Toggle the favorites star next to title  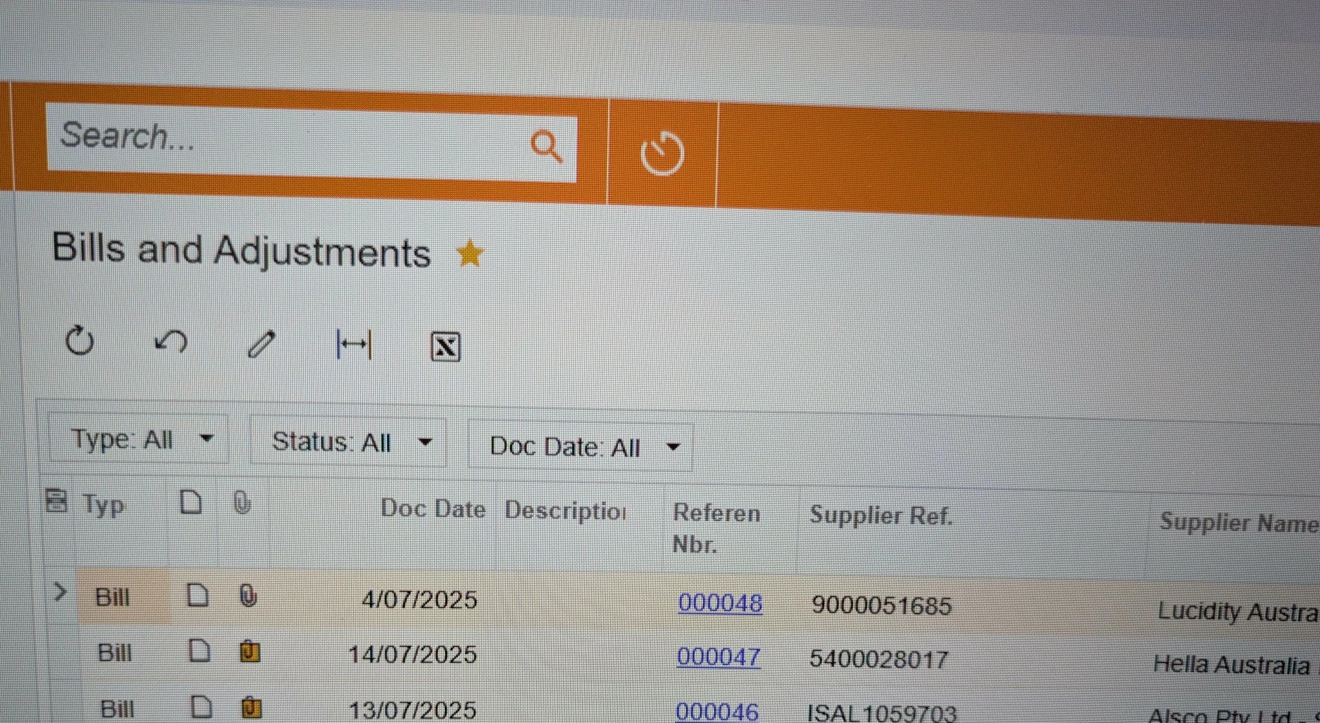[469, 254]
